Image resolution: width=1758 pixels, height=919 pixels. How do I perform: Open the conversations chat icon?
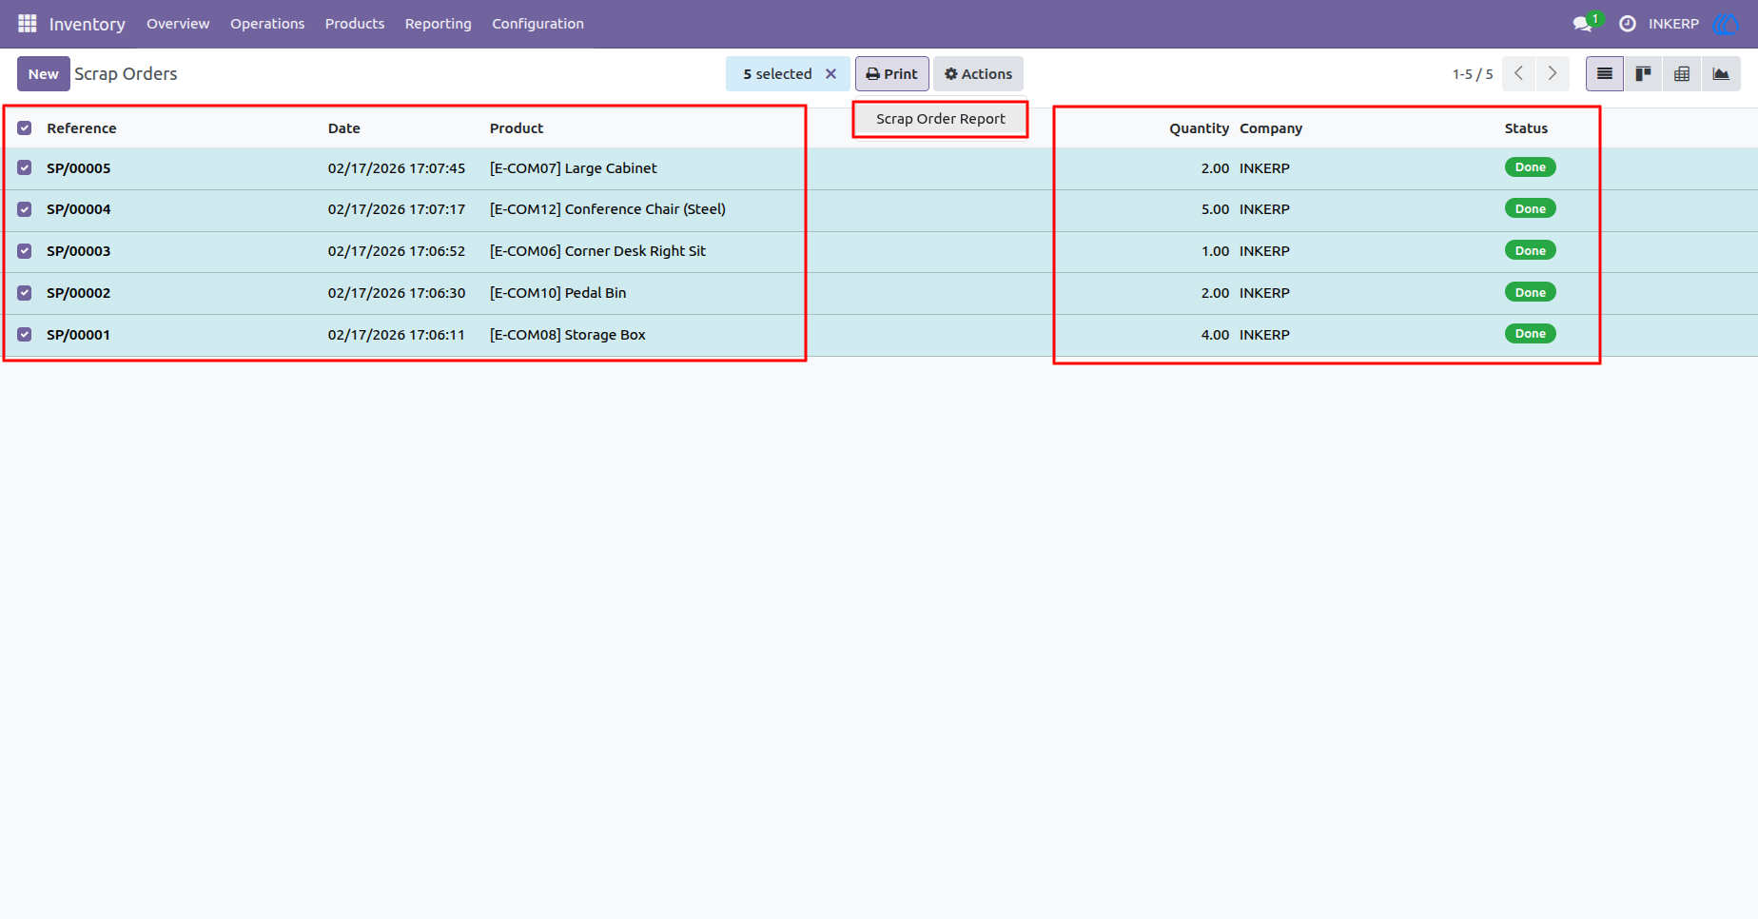(x=1583, y=24)
